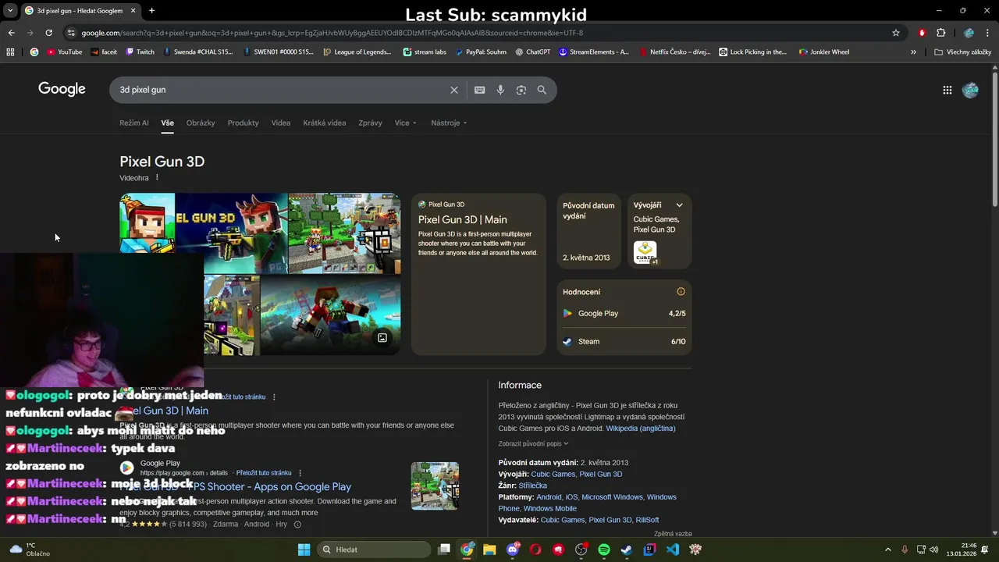Viewport: 999px width, 562px height.
Task: Search by image with Lens icon
Action: 521,90
